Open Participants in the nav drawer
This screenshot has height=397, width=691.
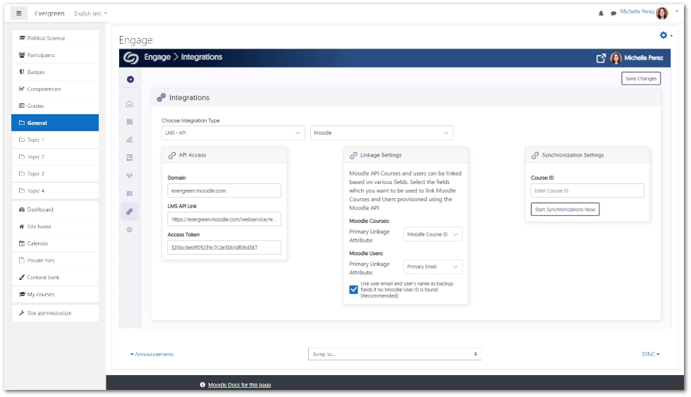pyautogui.click(x=55, y=55)
